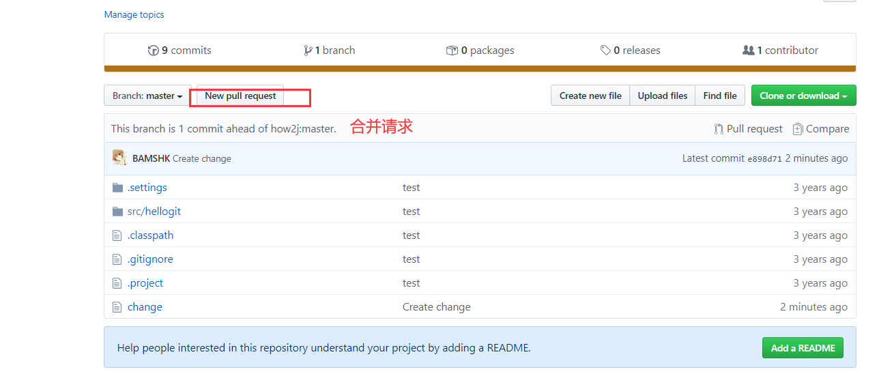Open test commit message for .project

411,283
